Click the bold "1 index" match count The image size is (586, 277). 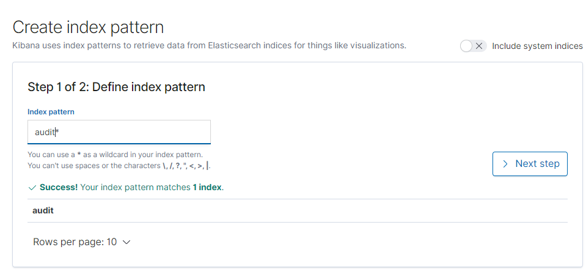click(x=207, y=187)
